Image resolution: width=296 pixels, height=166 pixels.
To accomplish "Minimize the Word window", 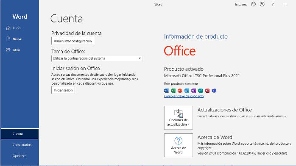I will point(285,4).
